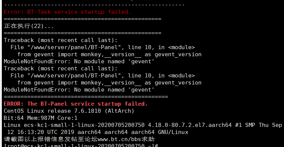
Task: Click the first Traceback most recent call line
Action: pos(60,40)
